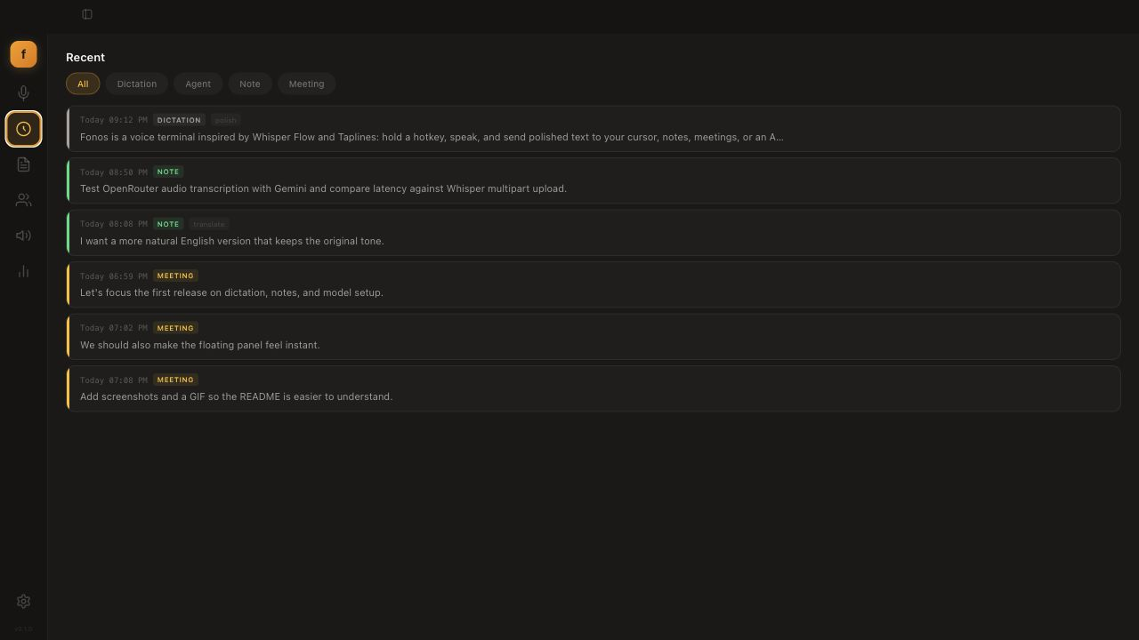The width and height of the screenshot is (1139, 640).
Task: Click the polish tag
Action: pyautogui.click(x=225, y=120)
